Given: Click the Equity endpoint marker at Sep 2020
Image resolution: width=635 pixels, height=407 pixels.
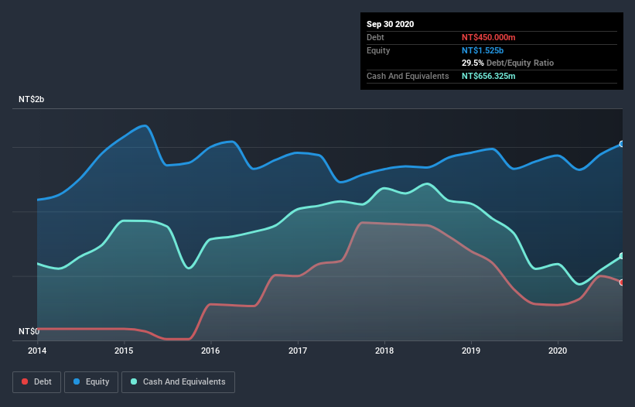Looking at the screenshot, I should [622, 144].
